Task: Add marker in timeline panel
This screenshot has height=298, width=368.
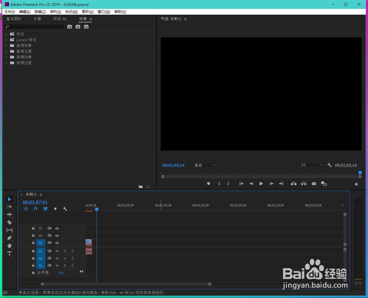Action: coord(55,209)
